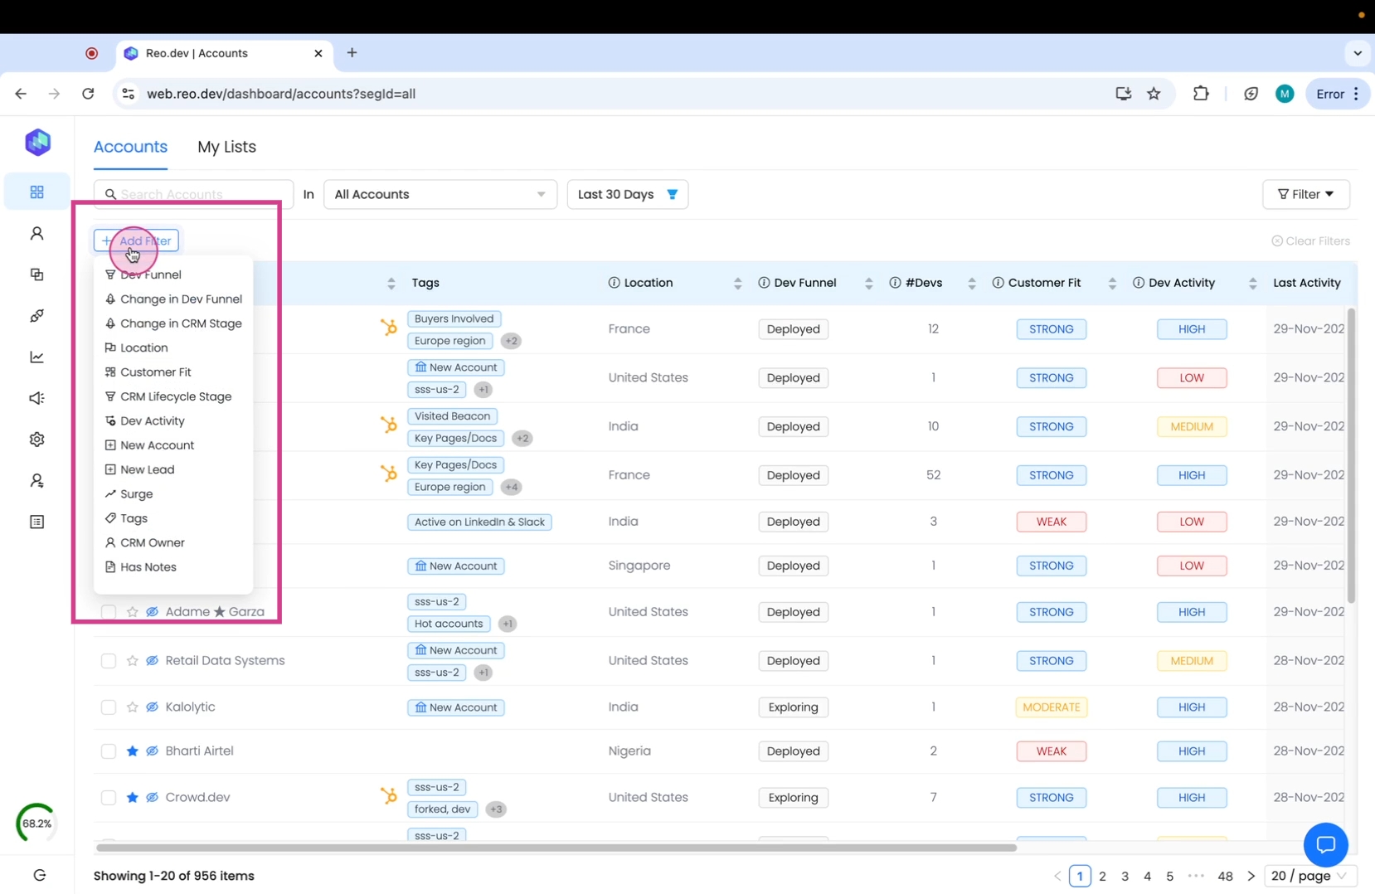Viewport: 1375px width, 894px height.
Task: Open the chat support bubble
Action: coord(1325,844)
